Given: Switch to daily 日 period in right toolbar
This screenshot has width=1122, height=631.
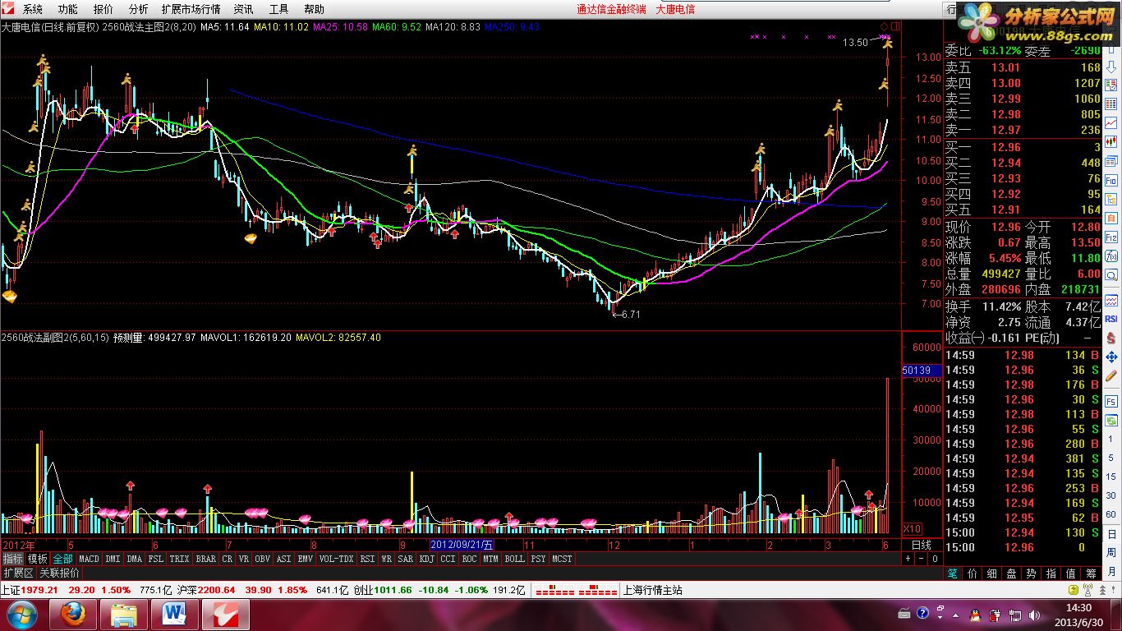Looking at the screenshot, I should click(x=1111, y=534).
